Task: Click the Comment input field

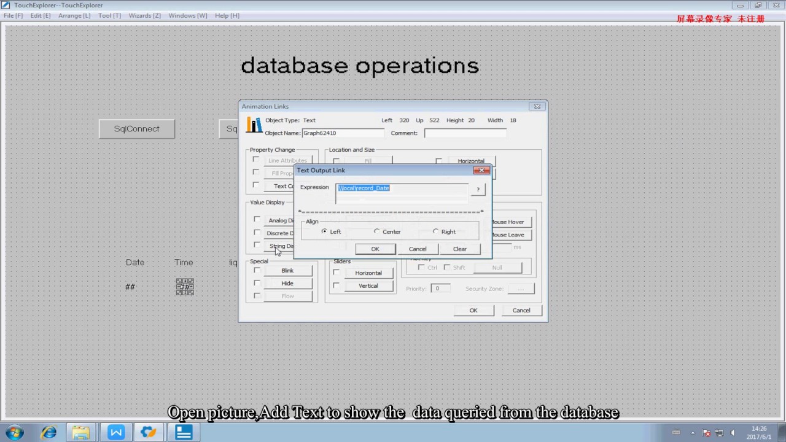Action: point(465,133)
